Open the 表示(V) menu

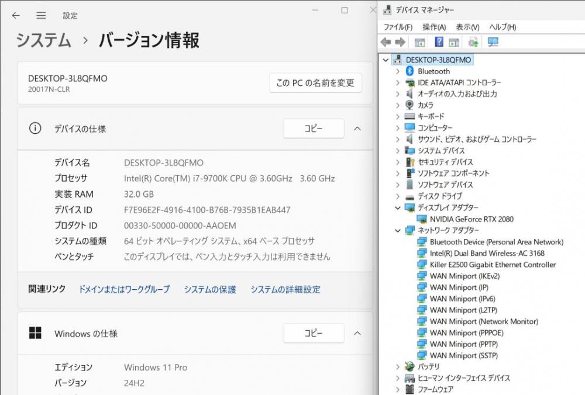click(467, 27)
